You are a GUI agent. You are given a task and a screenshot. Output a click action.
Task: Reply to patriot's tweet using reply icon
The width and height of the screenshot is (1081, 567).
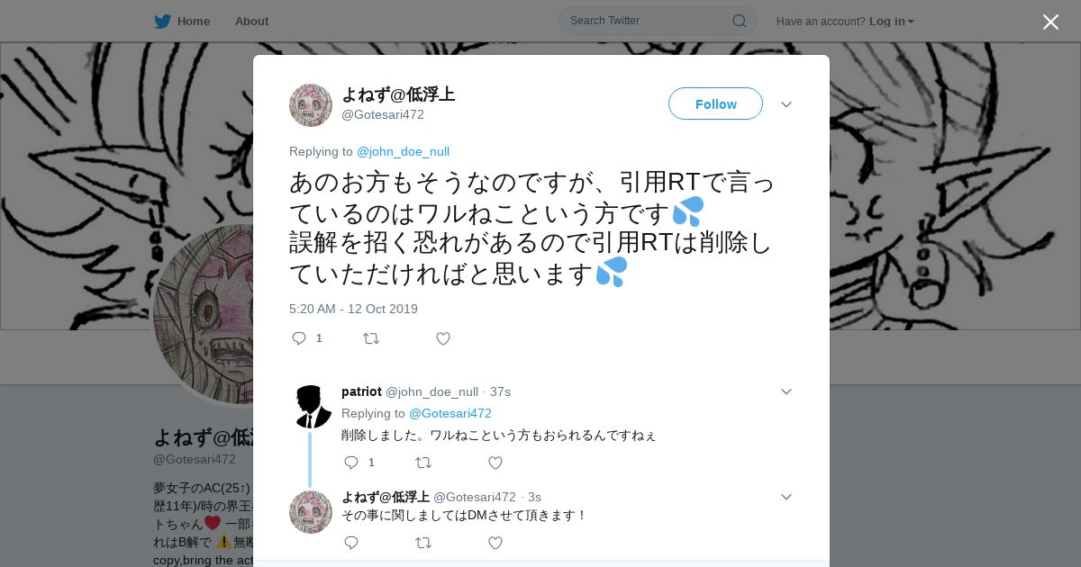tap(351, 463)
